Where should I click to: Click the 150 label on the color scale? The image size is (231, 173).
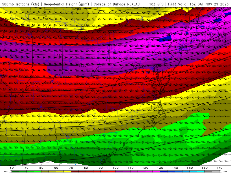pos(190,168)
